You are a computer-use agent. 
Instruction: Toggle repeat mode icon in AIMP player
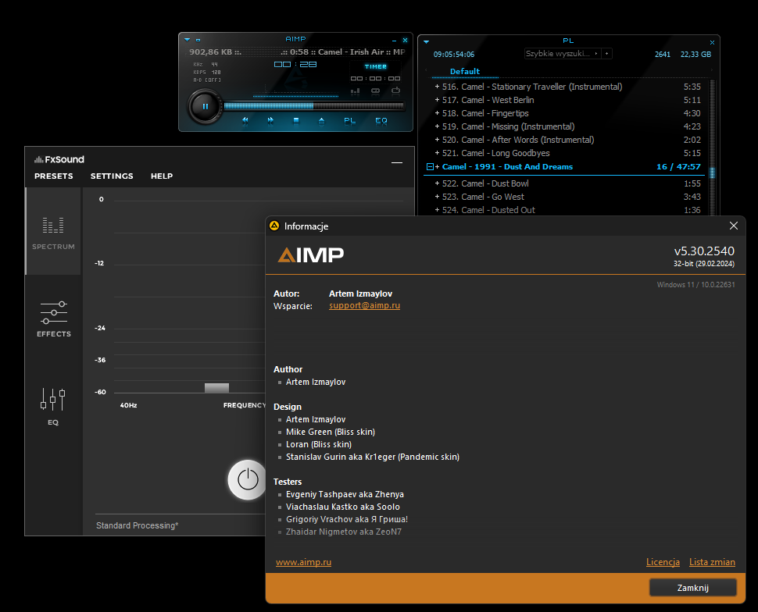pyautogui.click(x=375, y=91)
